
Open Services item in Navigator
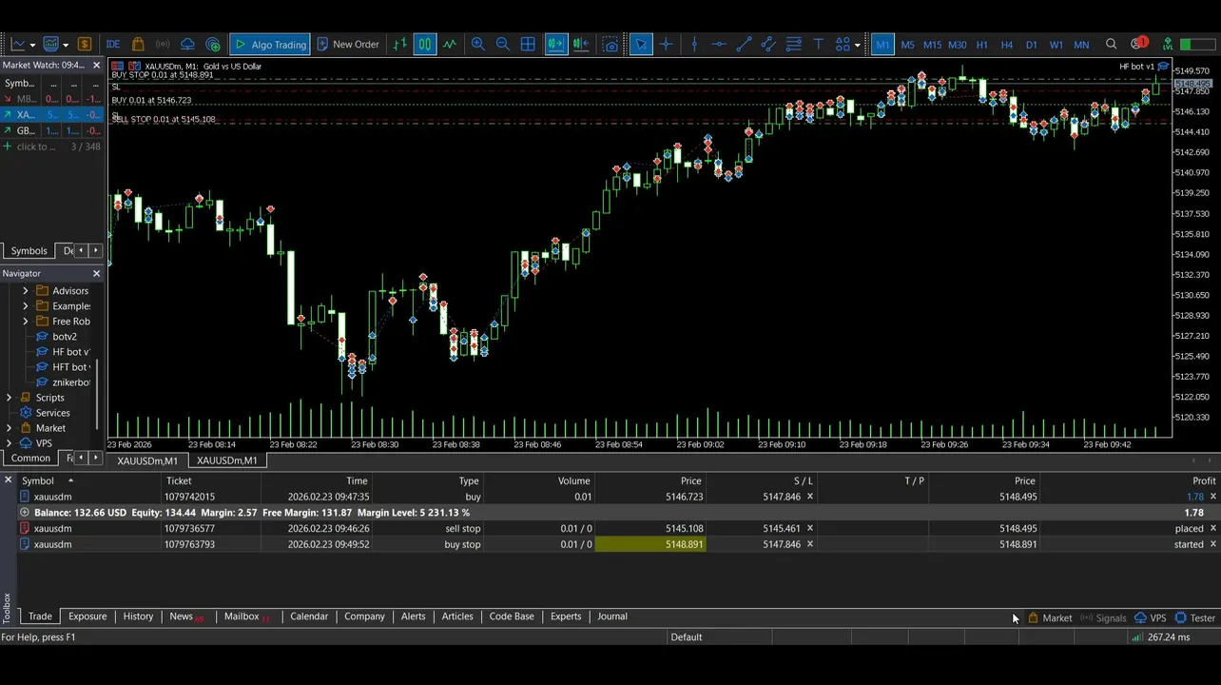coord(52,412)
